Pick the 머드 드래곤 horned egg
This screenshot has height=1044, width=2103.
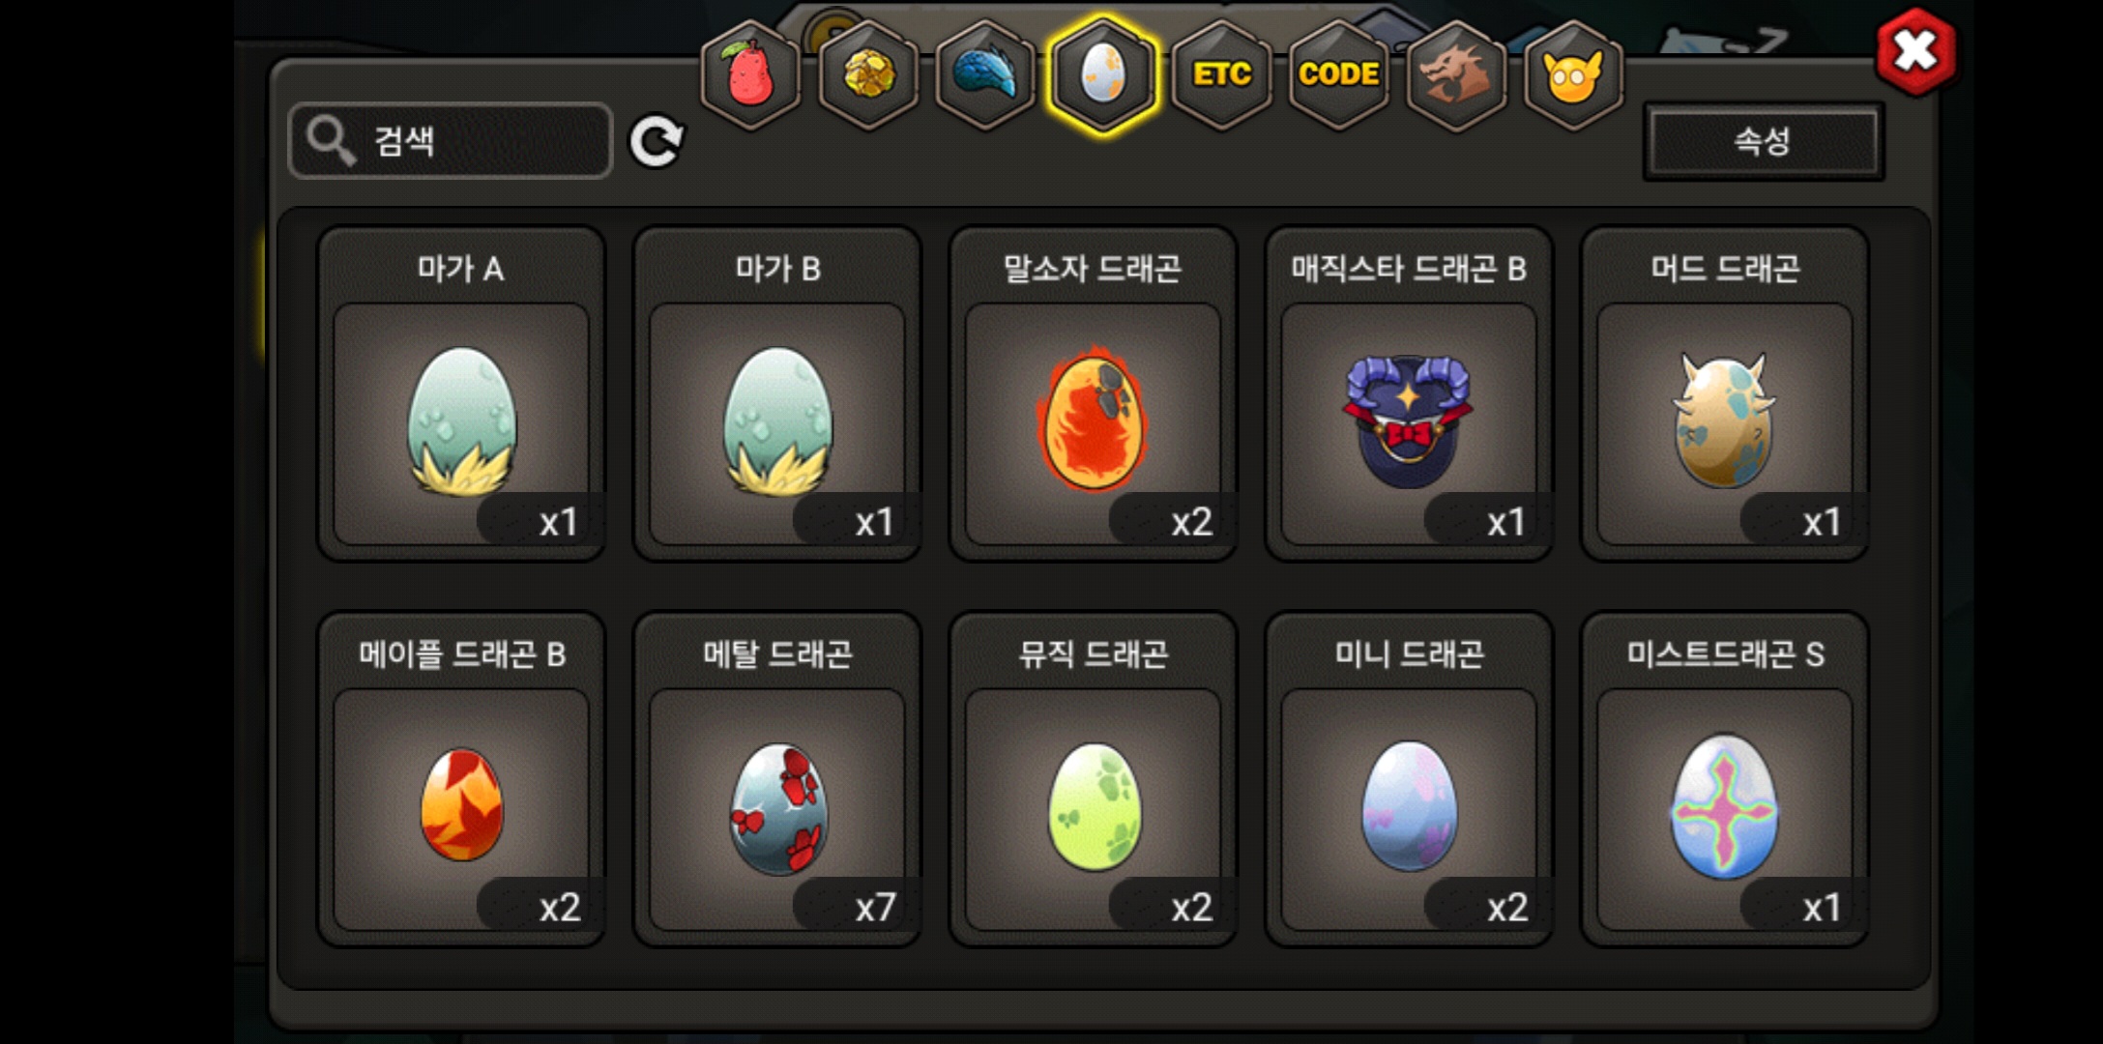[1725, 393]
